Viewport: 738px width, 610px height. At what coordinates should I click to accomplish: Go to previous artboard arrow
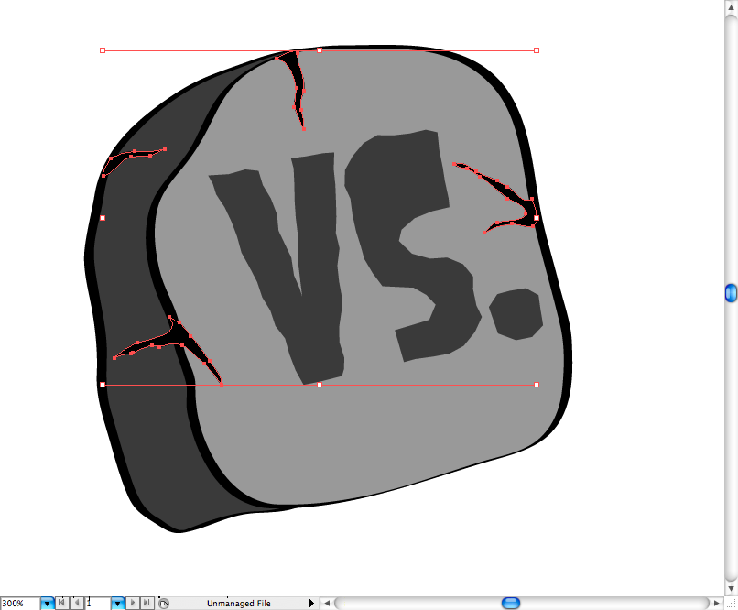[x=75, y=604]
